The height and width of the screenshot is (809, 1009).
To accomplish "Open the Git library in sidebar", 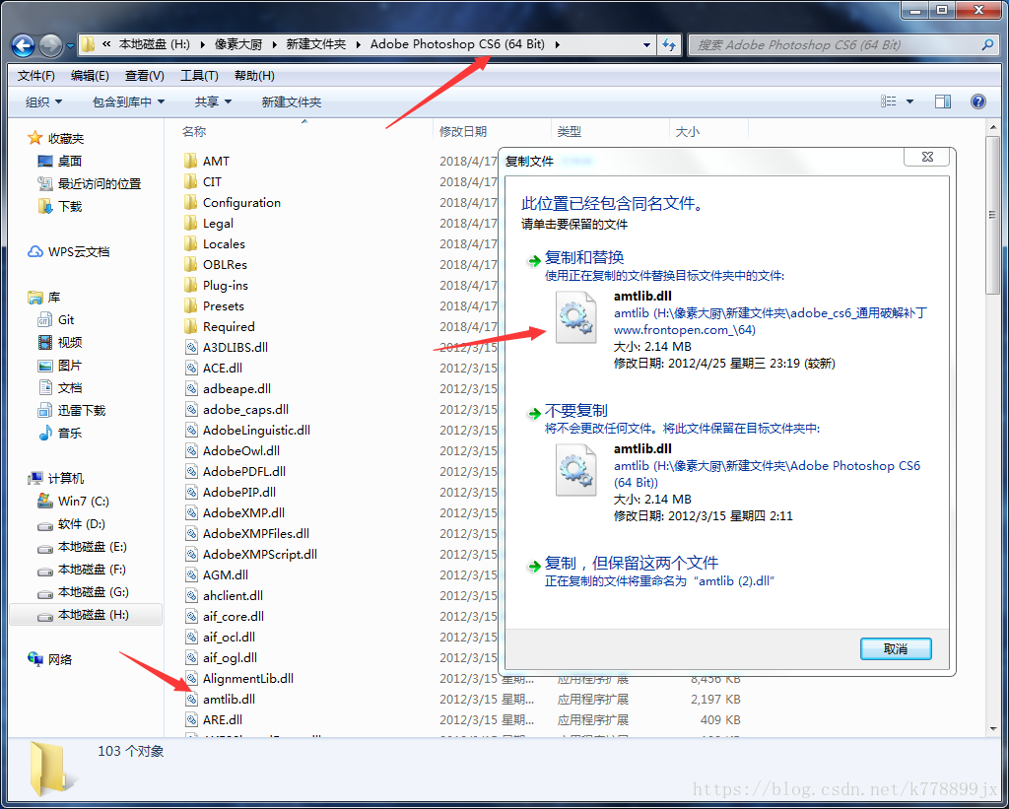I will click(x=56, y=320).
